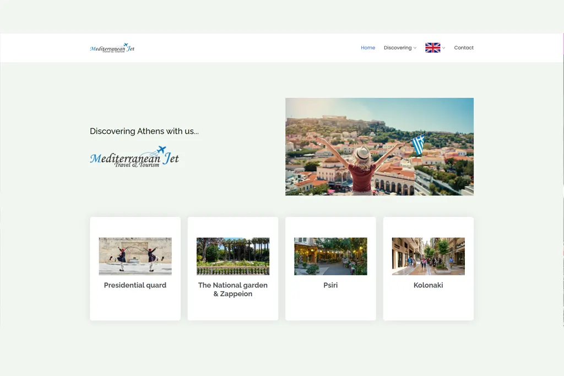Open the Presidential quard photo thumbnail
Image resolution: width=564 pixels, height=376 pixels.
135,256
